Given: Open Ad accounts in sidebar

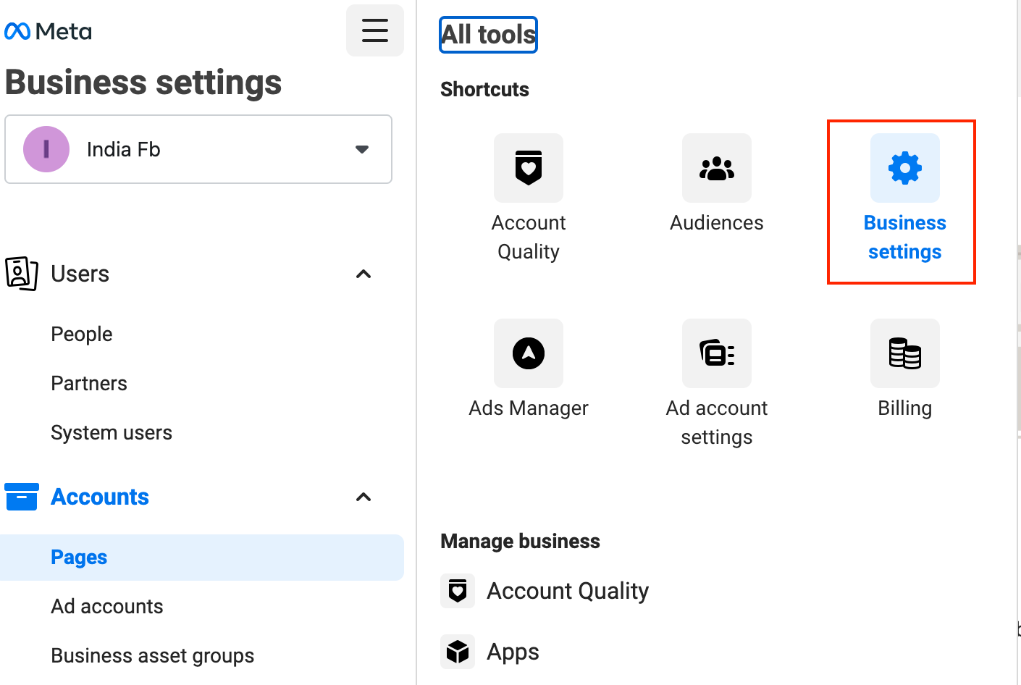Looking at the screenshot, I should point(107,606).
